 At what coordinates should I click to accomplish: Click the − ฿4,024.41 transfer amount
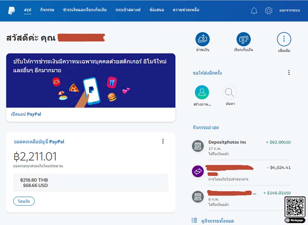[x=278, y=168]
